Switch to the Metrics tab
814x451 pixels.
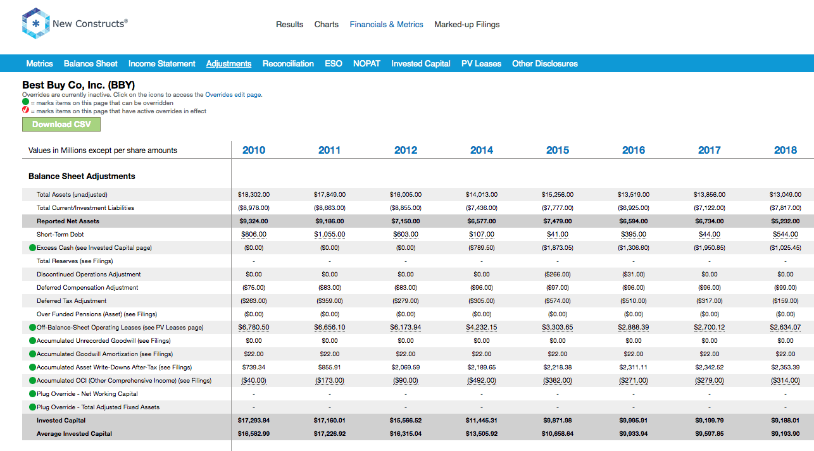pyautogui.click(x=40, y=64)
